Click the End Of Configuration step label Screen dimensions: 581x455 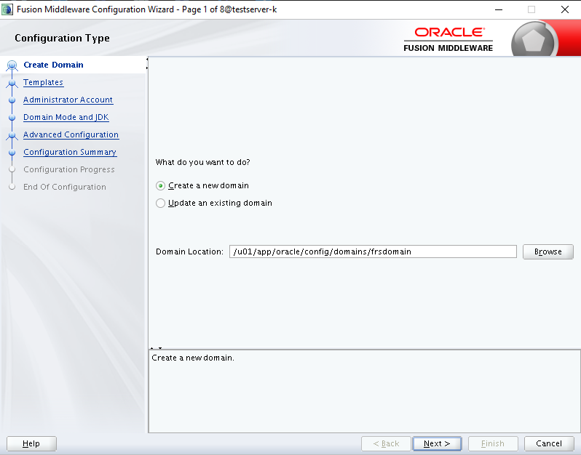tap(65, 187)
